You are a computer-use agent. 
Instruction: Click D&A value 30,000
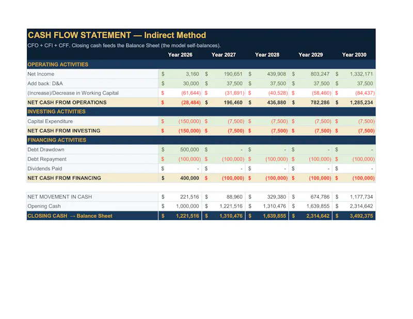pos(191,84)
